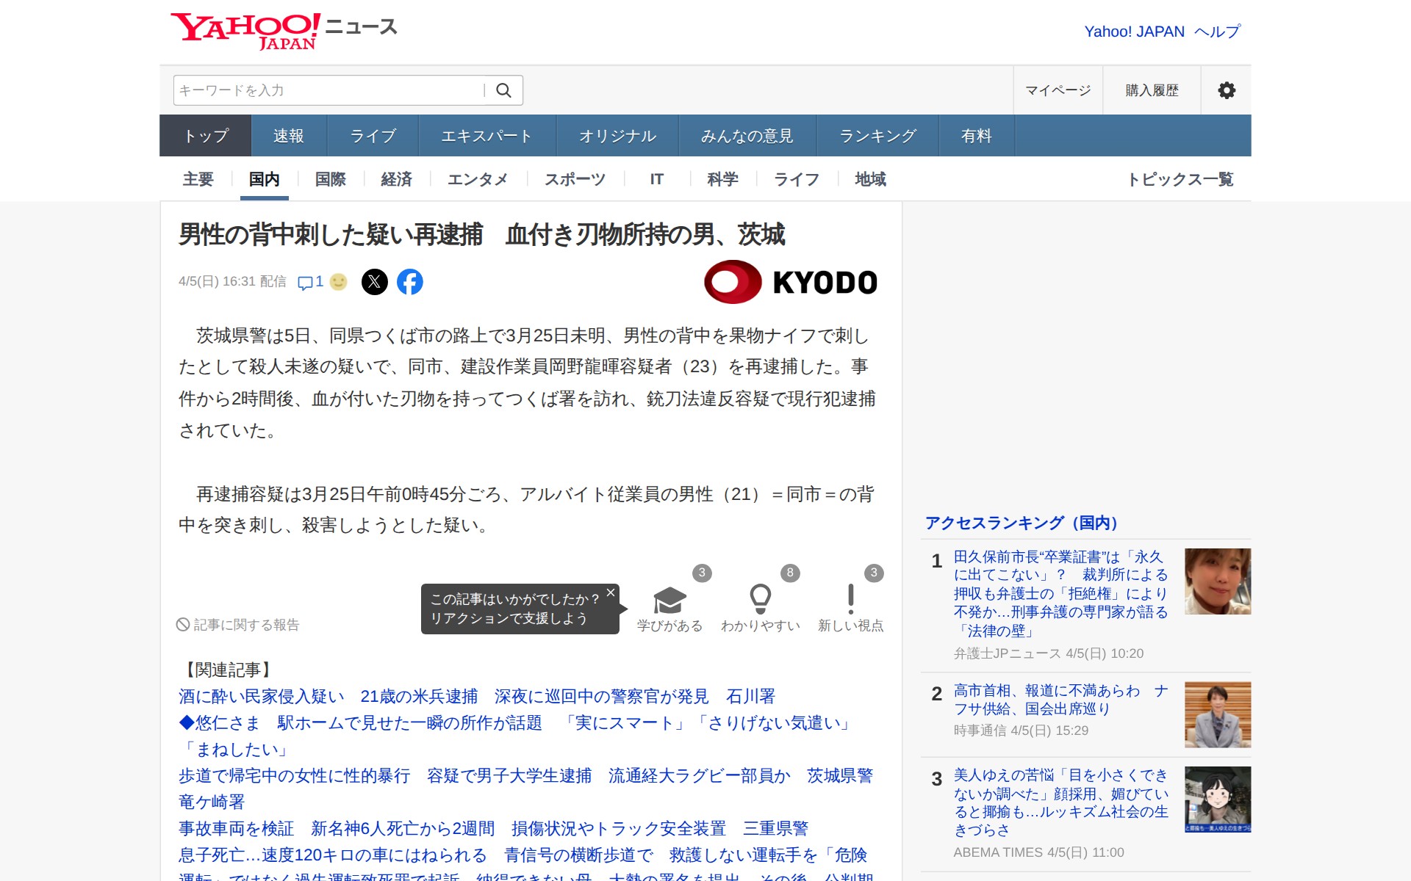Share article on Facebook
Image resolution: width=1411 pixels, height=881 pixels.
coord(410,282)
